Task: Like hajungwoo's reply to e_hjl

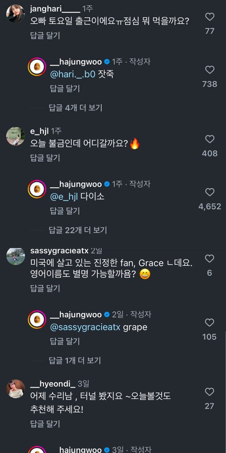Action: point(210,192)
